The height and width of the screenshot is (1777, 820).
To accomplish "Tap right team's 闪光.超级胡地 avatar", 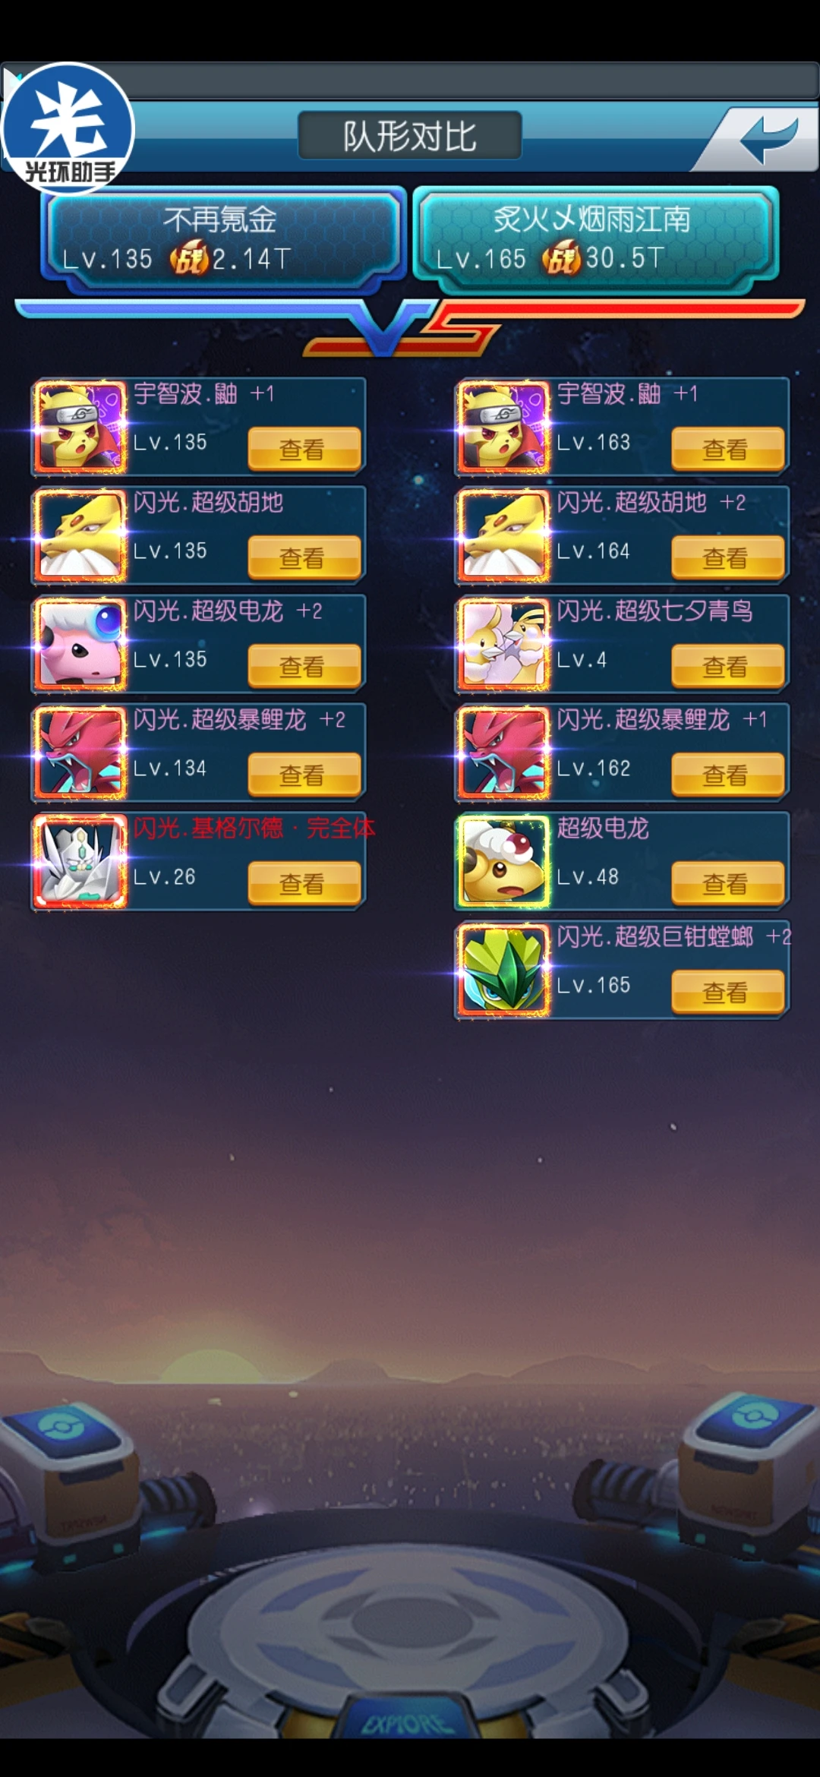I will pos(503,535).
